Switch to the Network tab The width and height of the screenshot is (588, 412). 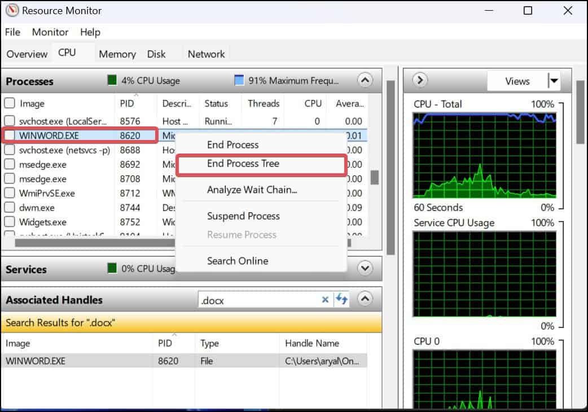click(x=206, y=54)
